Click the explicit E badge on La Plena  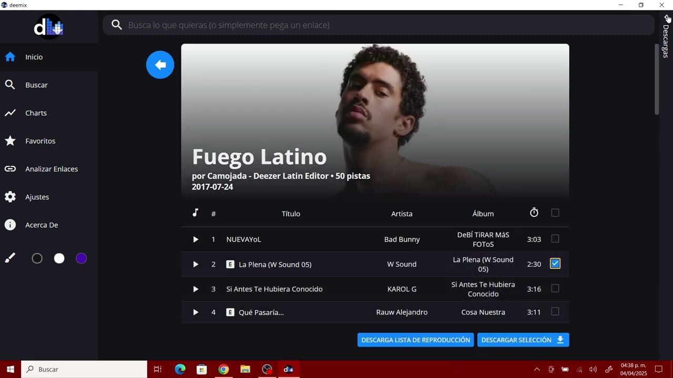[230, 264]
